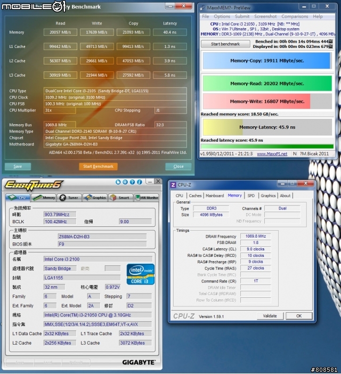Viewport: 341px width, 374px height.
Task: Click the DRAM Frequency 1069.8 MHz value
Action: pos(255,236)
